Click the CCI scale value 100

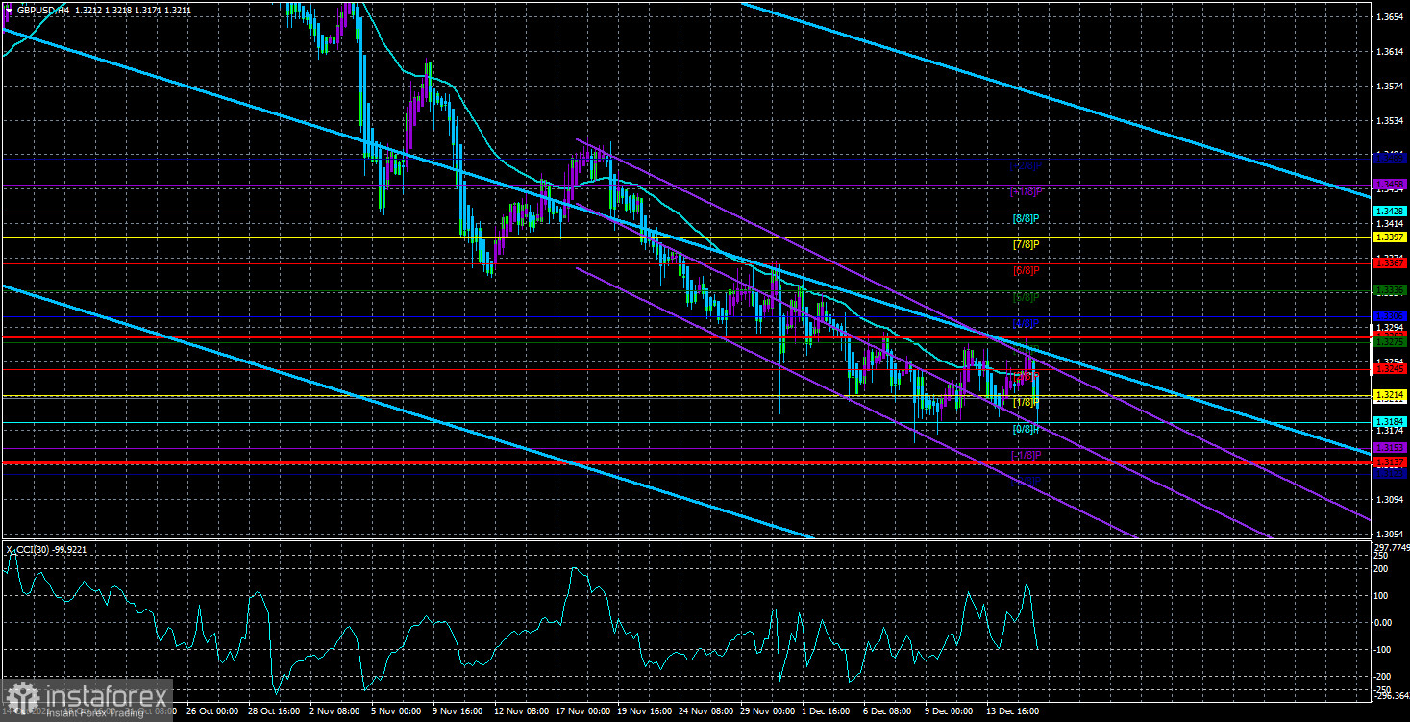1380,595
